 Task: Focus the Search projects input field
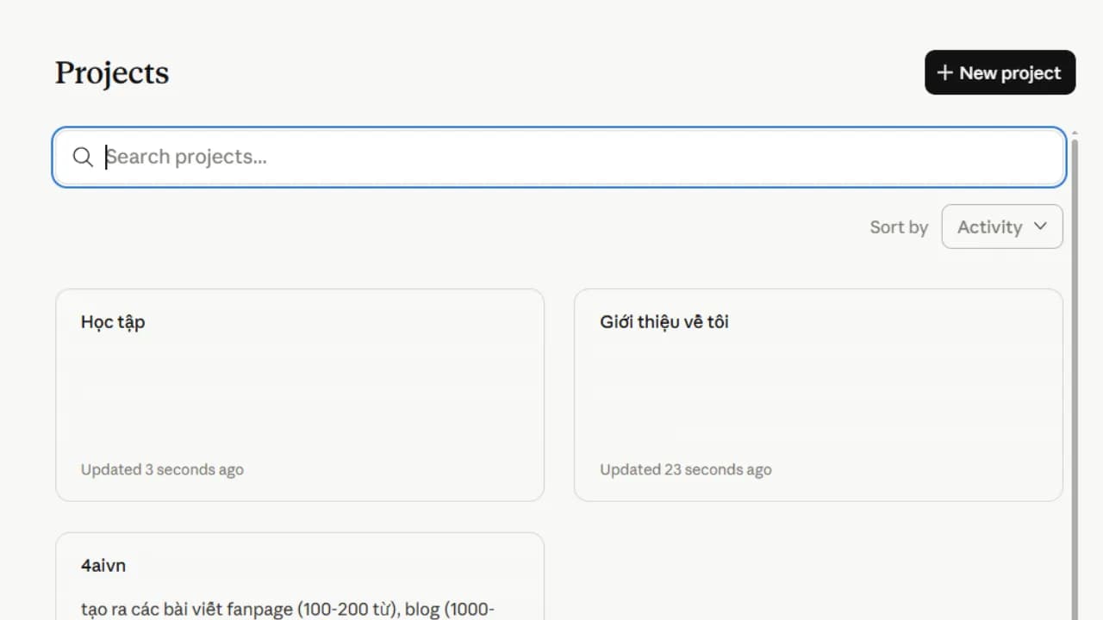569,157
